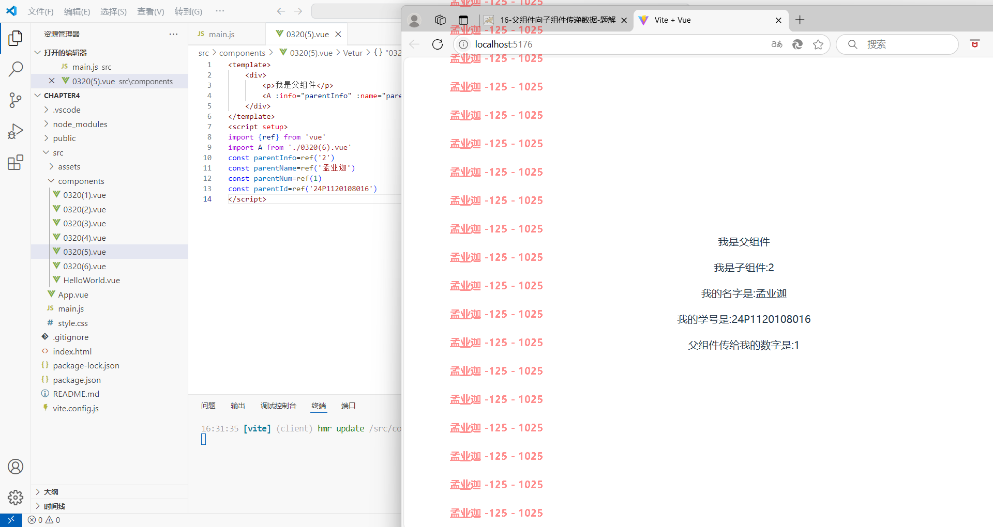
Task: Open the View menu
Action: tap(151, 11)
